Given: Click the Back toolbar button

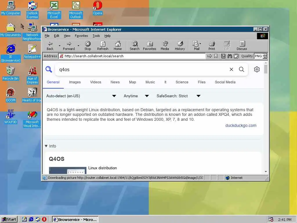Looking at the screenshot, I should 50,46.
